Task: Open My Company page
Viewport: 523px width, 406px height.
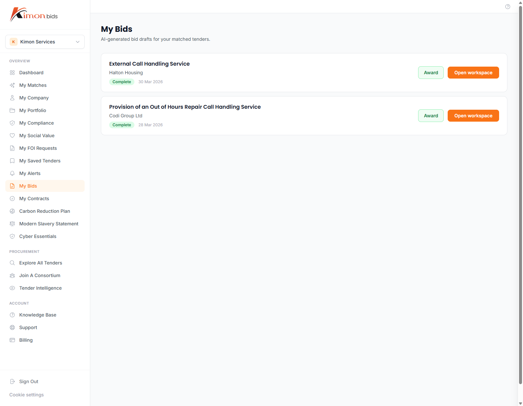Action: click(45, 98)
